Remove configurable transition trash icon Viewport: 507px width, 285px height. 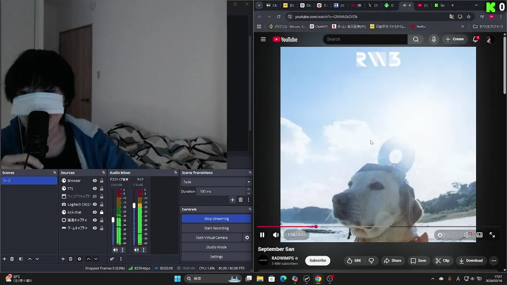[240, 200]
